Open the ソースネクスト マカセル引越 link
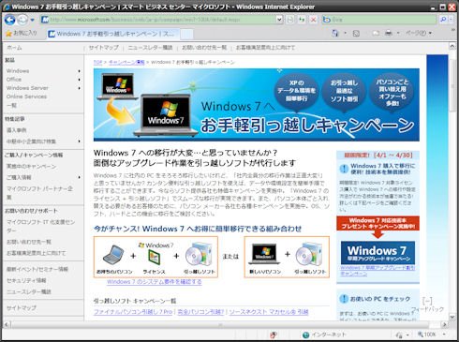 [x=269, y=312]
